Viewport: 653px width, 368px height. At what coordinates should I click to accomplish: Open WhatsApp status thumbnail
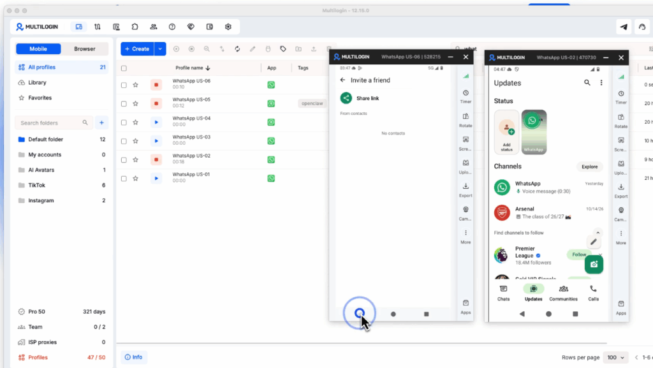click(x=534, y=132)
